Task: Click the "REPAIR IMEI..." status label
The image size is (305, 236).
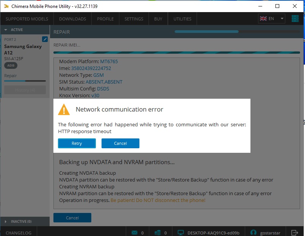Action: click(x=67, y=45)
